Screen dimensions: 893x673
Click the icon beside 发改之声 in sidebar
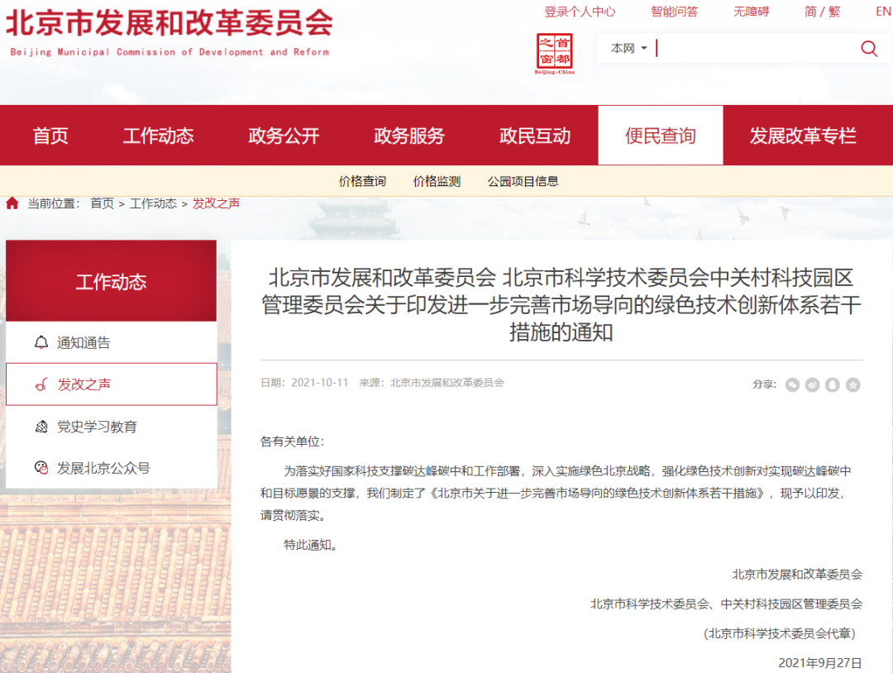pos(41,384)
